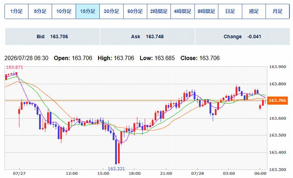Viewport: 293px width, 178px height.
Task: Click the Ask 163.748 price panel
Action: pos(147,37)
